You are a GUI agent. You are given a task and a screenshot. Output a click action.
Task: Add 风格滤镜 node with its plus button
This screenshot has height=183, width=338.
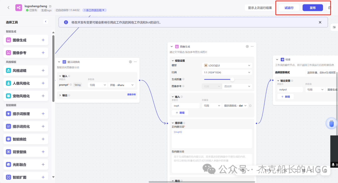point(43,70)
